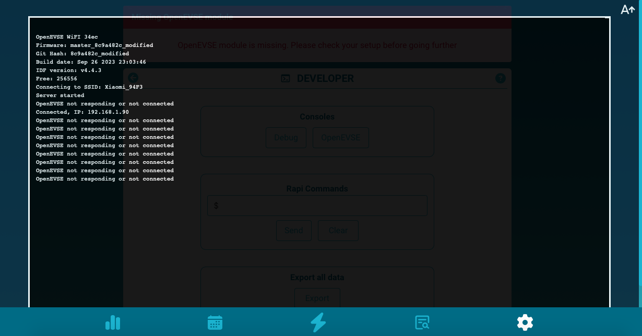Image resolution: width=642 pixels, height=336 pixels.
Task: Click the Send button under Rapi Commands
Action: pos(294,231)
